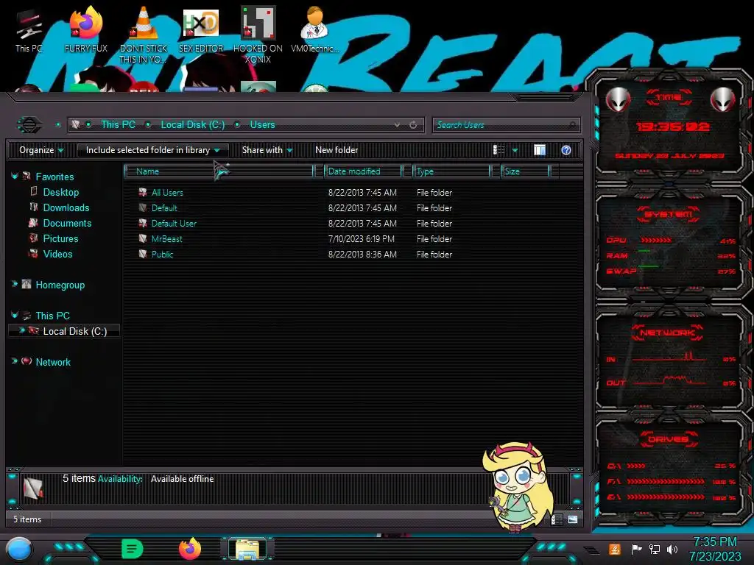This screenshot has height=565, width=754.
Task: Select Network in the navigation pane
Action: [x=53, y=362]
